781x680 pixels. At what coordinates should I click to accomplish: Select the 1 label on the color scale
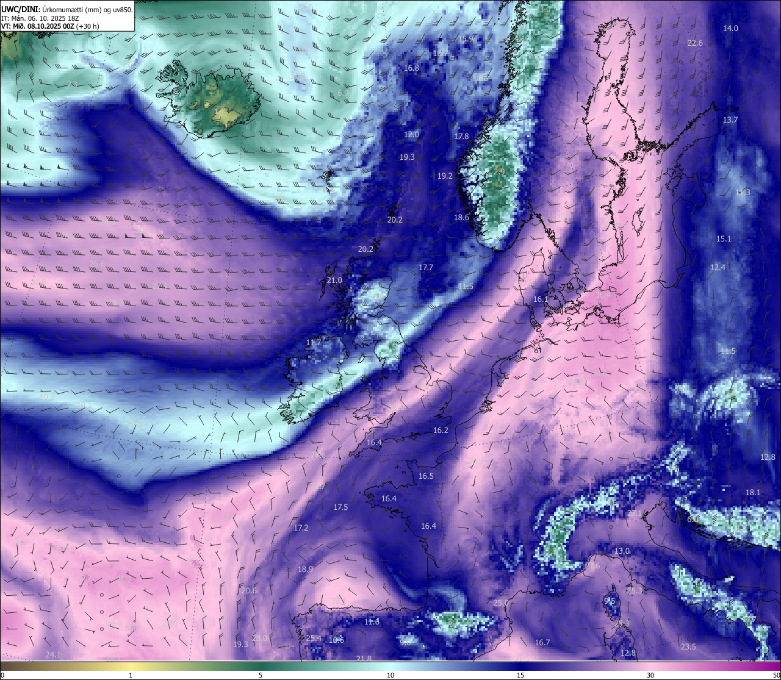pyautogui.click(x=131, y=675)
